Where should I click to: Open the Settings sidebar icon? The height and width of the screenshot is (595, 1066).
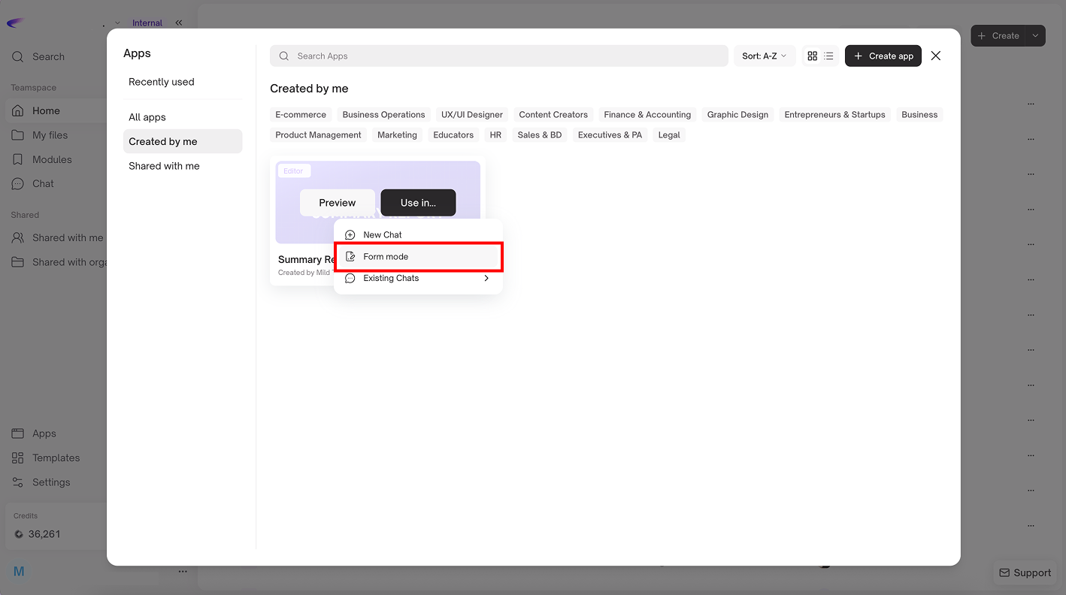18,482
